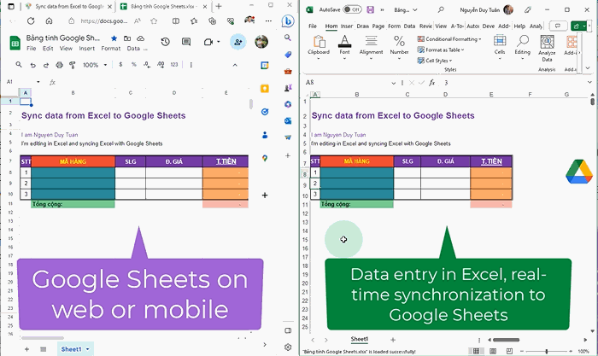Viewport: 598px width, 356px height.
Task: Click the Insert Function fx button in Excel
Action: 431,82
